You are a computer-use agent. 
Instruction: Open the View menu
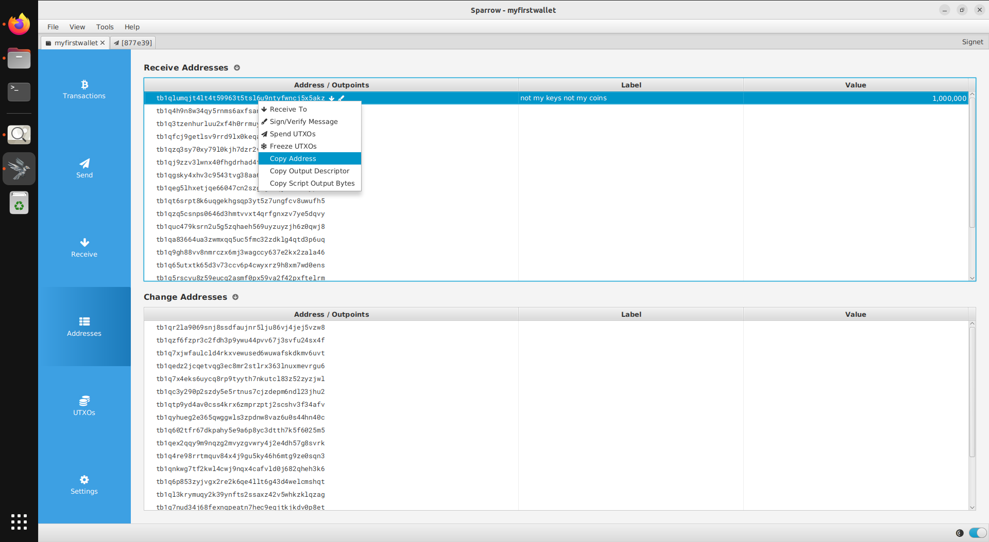pos(77,27)
